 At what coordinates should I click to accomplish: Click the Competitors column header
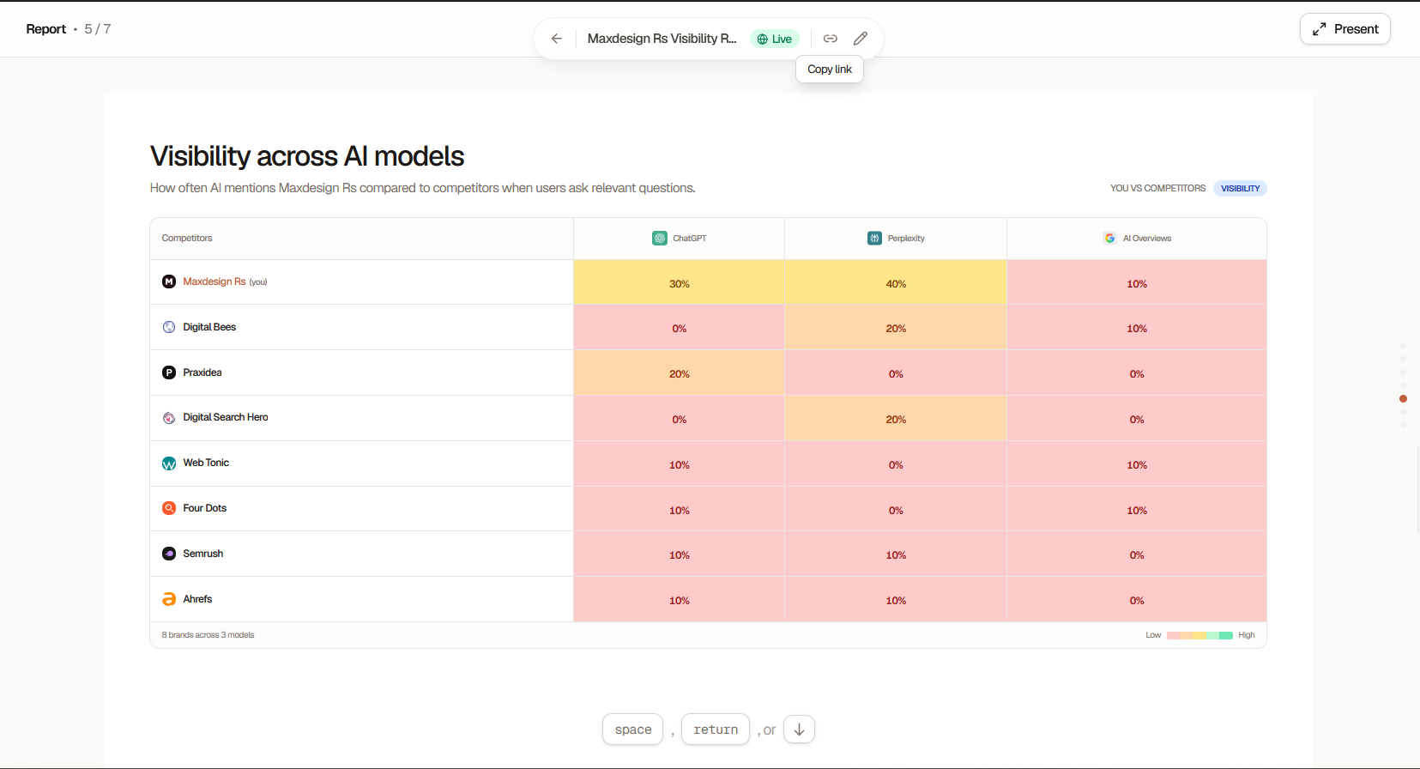[x=187, y=238]
